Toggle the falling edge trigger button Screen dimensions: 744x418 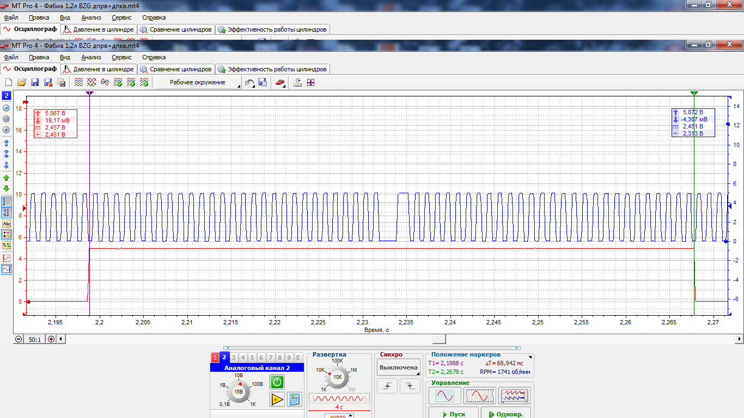410,386
